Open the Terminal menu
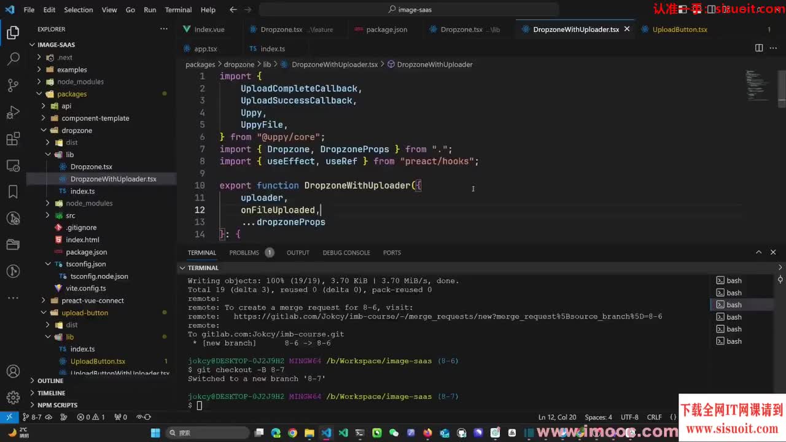786x442 pixels. pos(178,10)
